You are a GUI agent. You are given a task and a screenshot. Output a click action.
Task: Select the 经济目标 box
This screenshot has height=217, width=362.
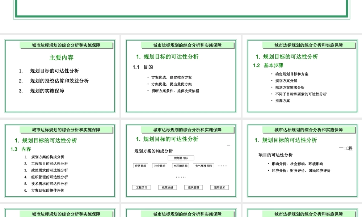pos(141,166)
